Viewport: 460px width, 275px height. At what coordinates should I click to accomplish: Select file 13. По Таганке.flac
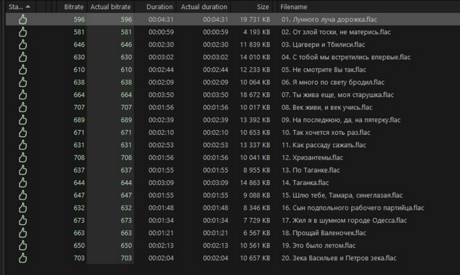tap(311, 170)
